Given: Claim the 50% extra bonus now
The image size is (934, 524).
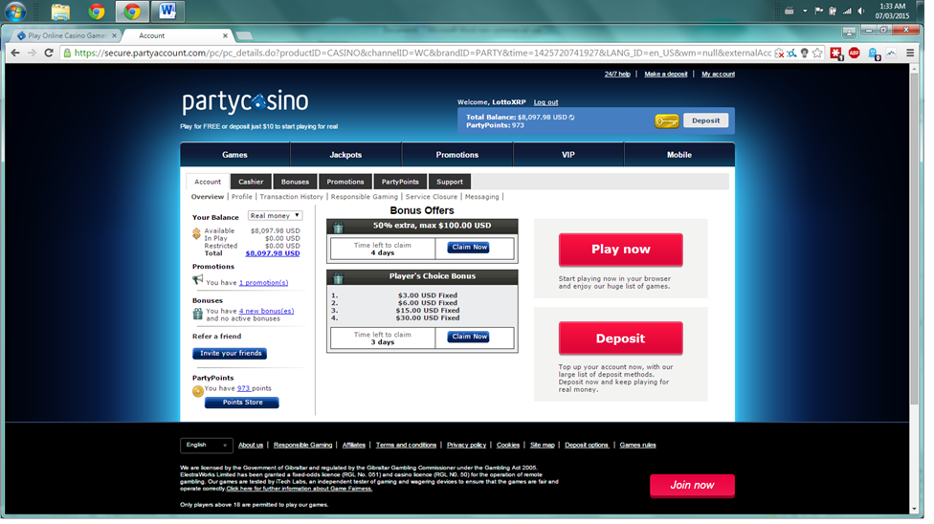Looking at the screenshot, I should (x=469, y=247).
